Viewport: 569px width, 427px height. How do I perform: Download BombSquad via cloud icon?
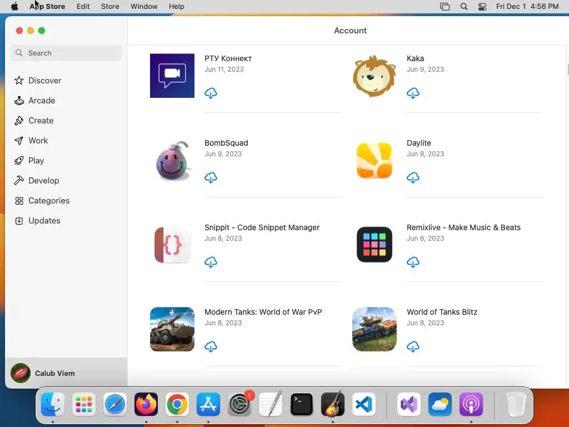[x=211, y=178]
